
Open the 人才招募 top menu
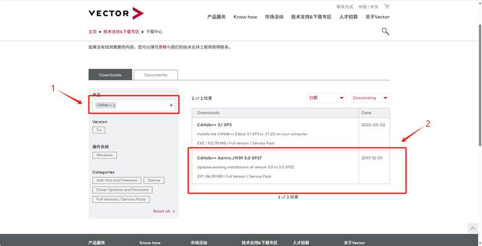[348, 17]
